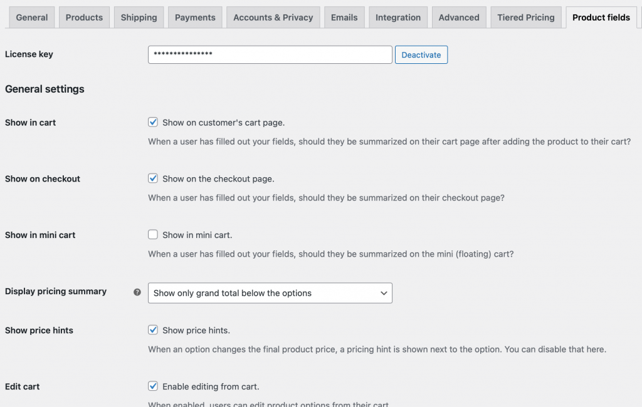Switch to the Emails tab
642x407 pixels.
point(344,17)
